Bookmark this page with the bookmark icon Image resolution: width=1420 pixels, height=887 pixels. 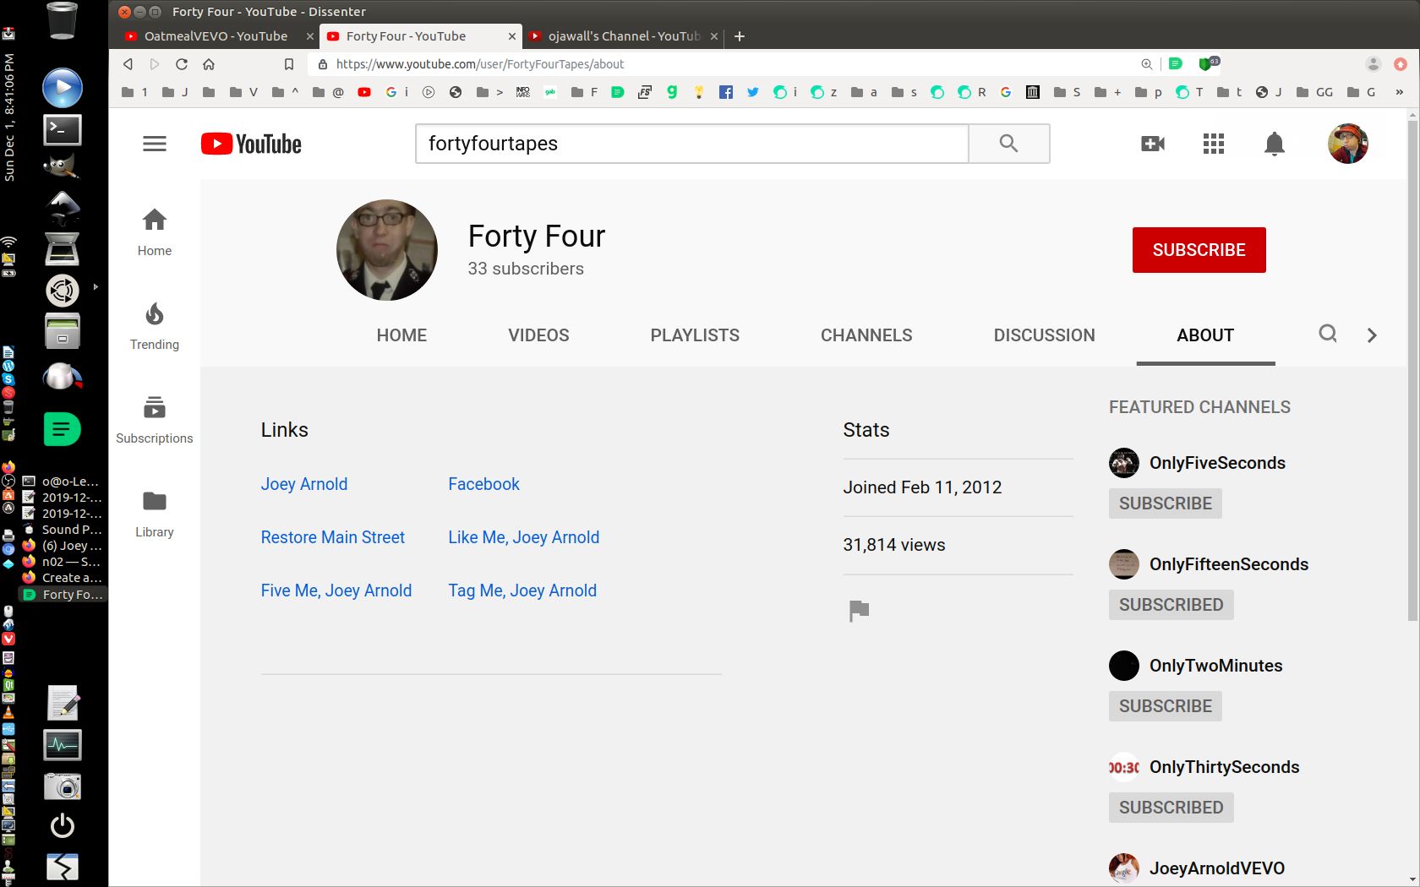tap(288, 64)
